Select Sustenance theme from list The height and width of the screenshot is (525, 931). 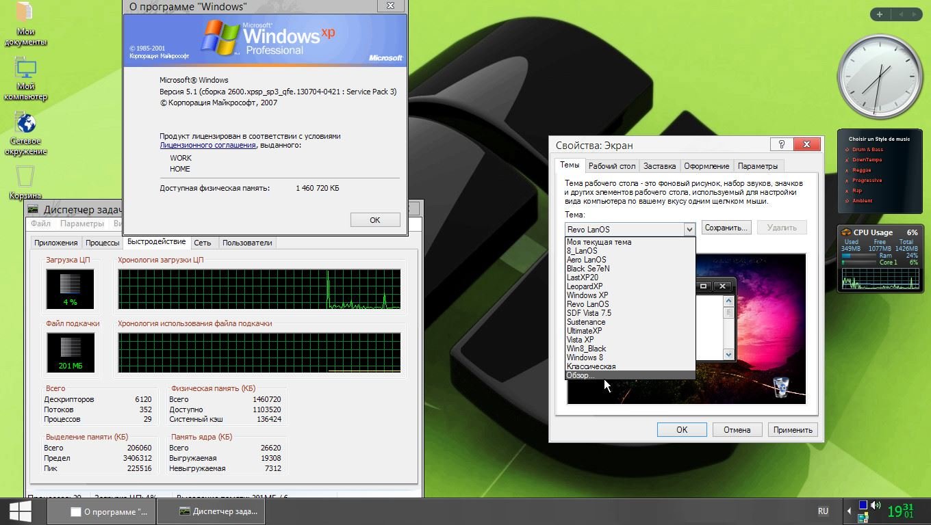point(630,322)
